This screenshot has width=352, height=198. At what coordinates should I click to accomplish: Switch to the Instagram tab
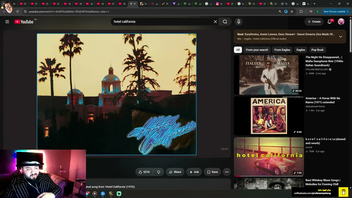tap(219, 4)
